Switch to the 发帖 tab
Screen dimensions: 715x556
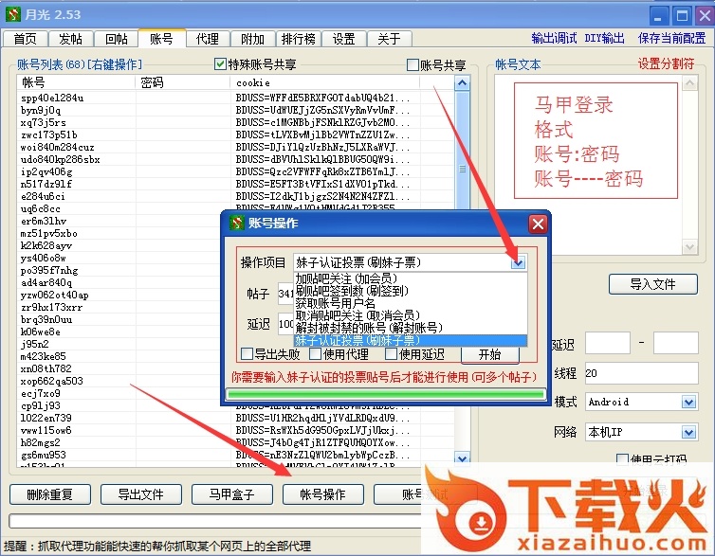click(x=70, y=39)
